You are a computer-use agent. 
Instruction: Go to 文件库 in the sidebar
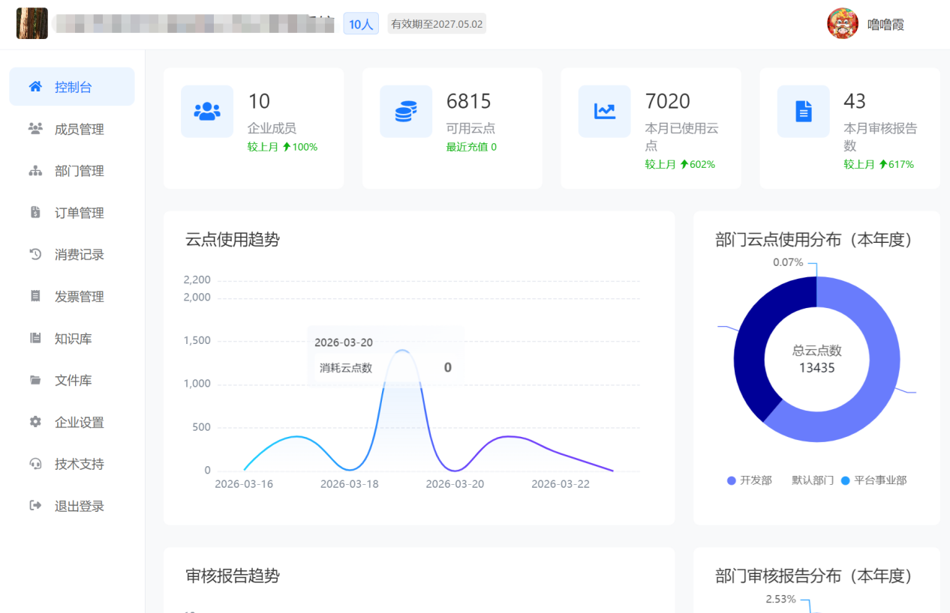tap(73, 381)
